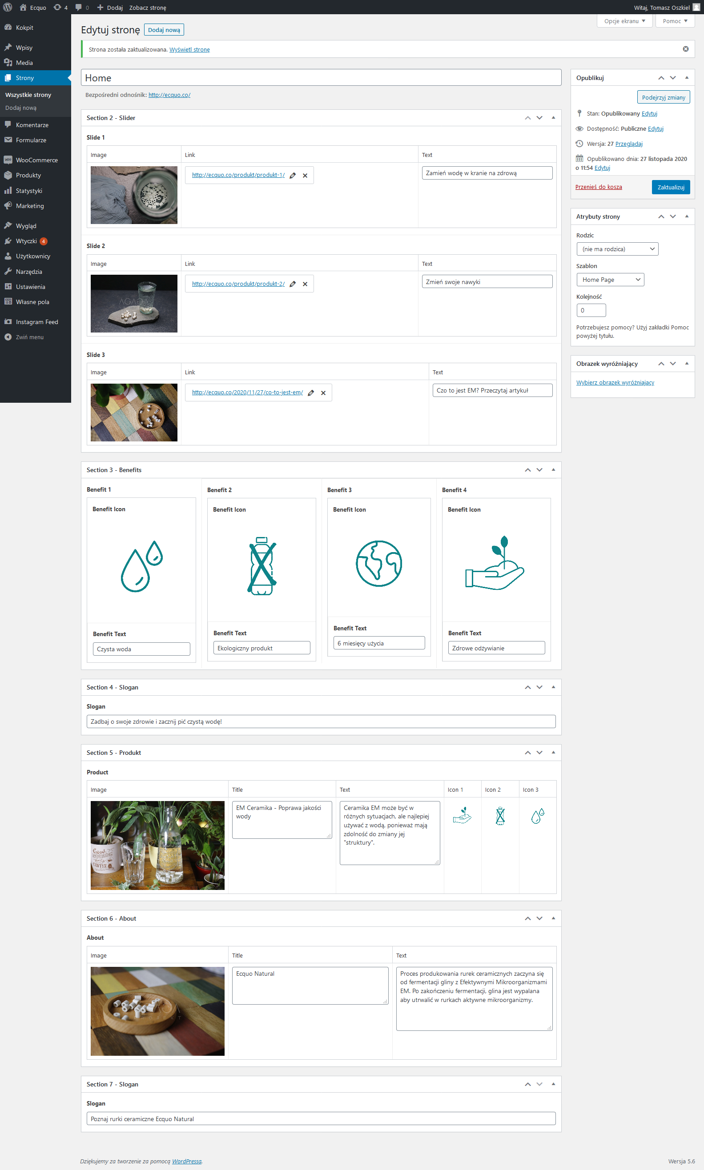This screenshot has width=704, height=1170.
Task: Click the About section image thumbnail
Action: pos(157,1011)
